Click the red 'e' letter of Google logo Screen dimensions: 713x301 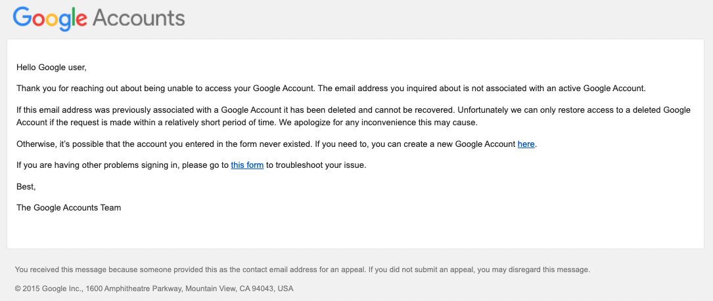(x=80, y=20)
